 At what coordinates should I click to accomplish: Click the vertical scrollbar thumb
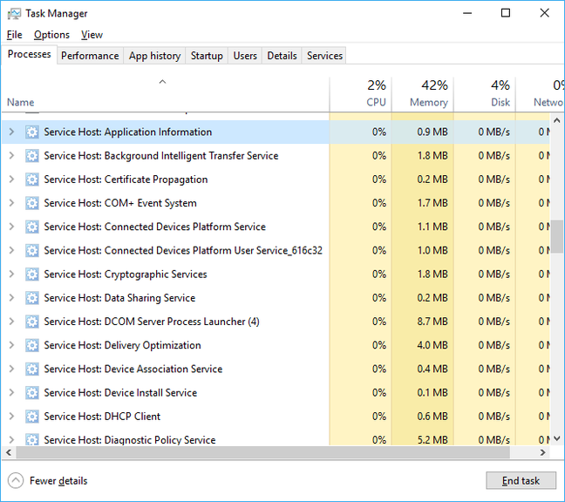(556, 237)
